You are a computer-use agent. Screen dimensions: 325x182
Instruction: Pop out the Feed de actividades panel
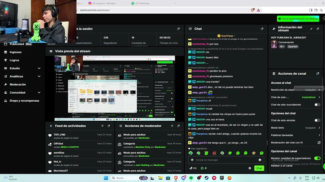pos(109,126)
